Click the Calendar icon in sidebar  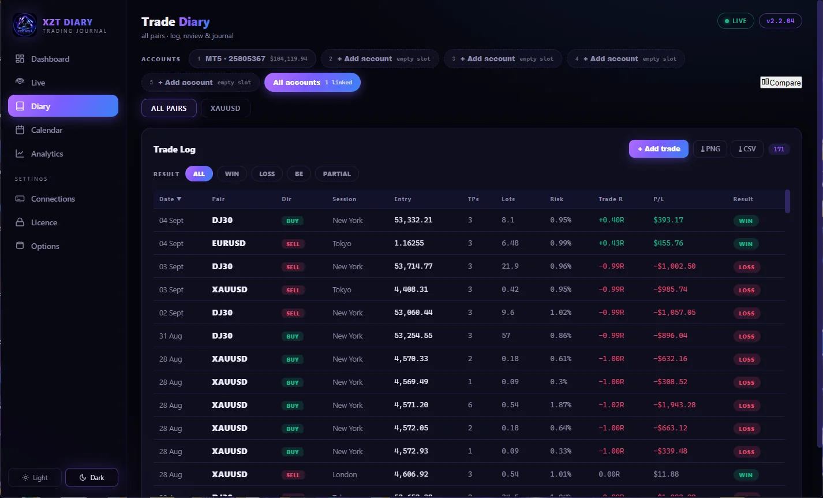click(20, 130)
